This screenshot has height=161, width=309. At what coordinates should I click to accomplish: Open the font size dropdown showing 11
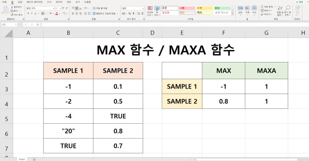click(60, 8)
